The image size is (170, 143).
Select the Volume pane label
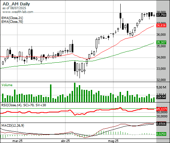click(7, 85)
